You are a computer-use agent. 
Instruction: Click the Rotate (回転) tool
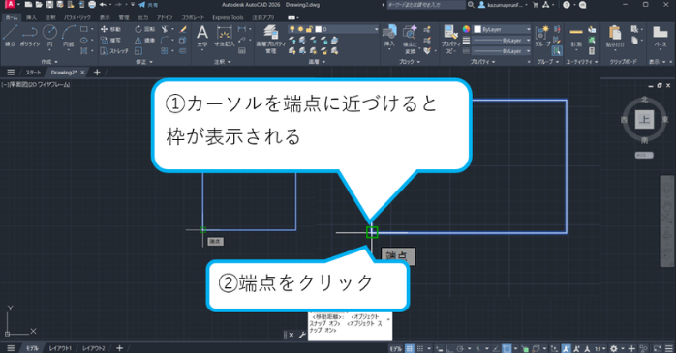[145, 29]
